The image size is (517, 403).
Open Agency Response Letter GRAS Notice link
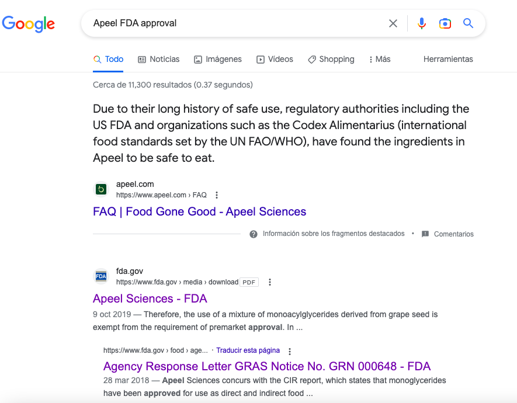(267, 366)
